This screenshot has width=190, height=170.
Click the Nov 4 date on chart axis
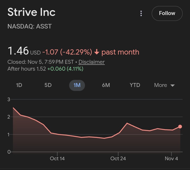171,158
